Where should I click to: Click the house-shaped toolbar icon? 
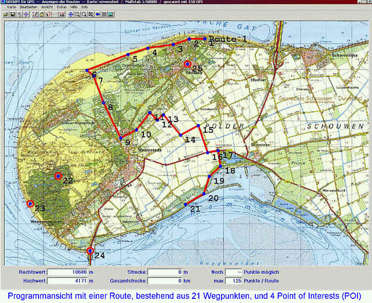pyautogui.click(x=41, y=14)
